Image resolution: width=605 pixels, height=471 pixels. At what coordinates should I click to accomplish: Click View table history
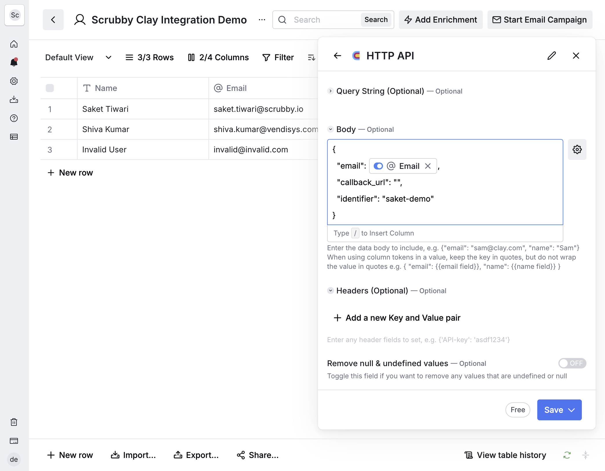coord(505,455)
